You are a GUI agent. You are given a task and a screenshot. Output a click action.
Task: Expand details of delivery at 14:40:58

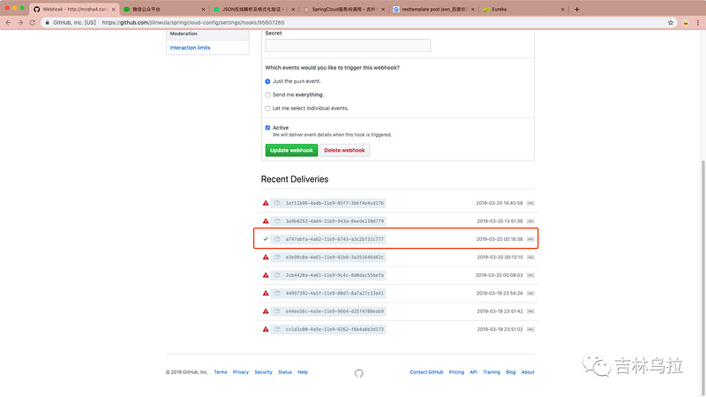click(x=530, y=203)
